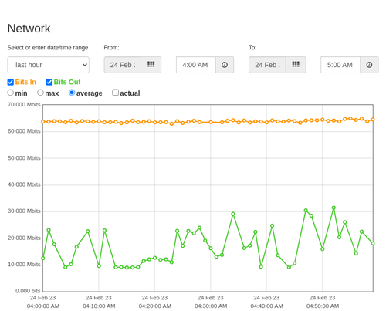Click the '04:40:00 AM' time axis label
The height and width of the screenshot is (311, 386).
click(x=266, y=306)
